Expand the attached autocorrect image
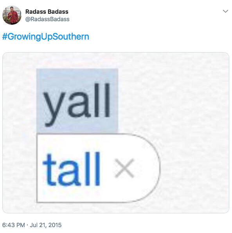The width and height of the screenshot is (232, 233). (x=116, y=133)
